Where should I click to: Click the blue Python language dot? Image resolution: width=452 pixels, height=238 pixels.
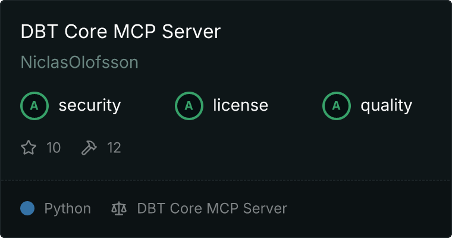[27, 208]
